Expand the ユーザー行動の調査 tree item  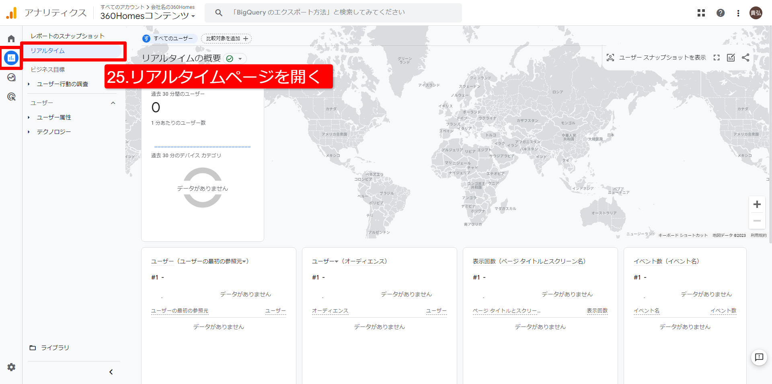[x=29, y=84]
